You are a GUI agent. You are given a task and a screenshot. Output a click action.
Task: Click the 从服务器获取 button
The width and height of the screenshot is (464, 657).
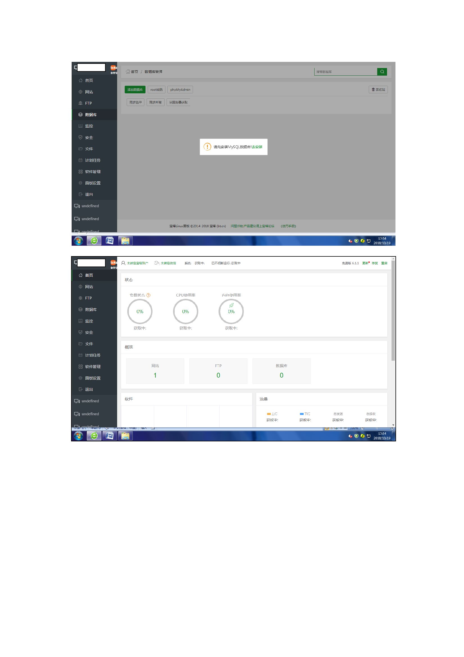pyautogui.click(x=178, y=102)
